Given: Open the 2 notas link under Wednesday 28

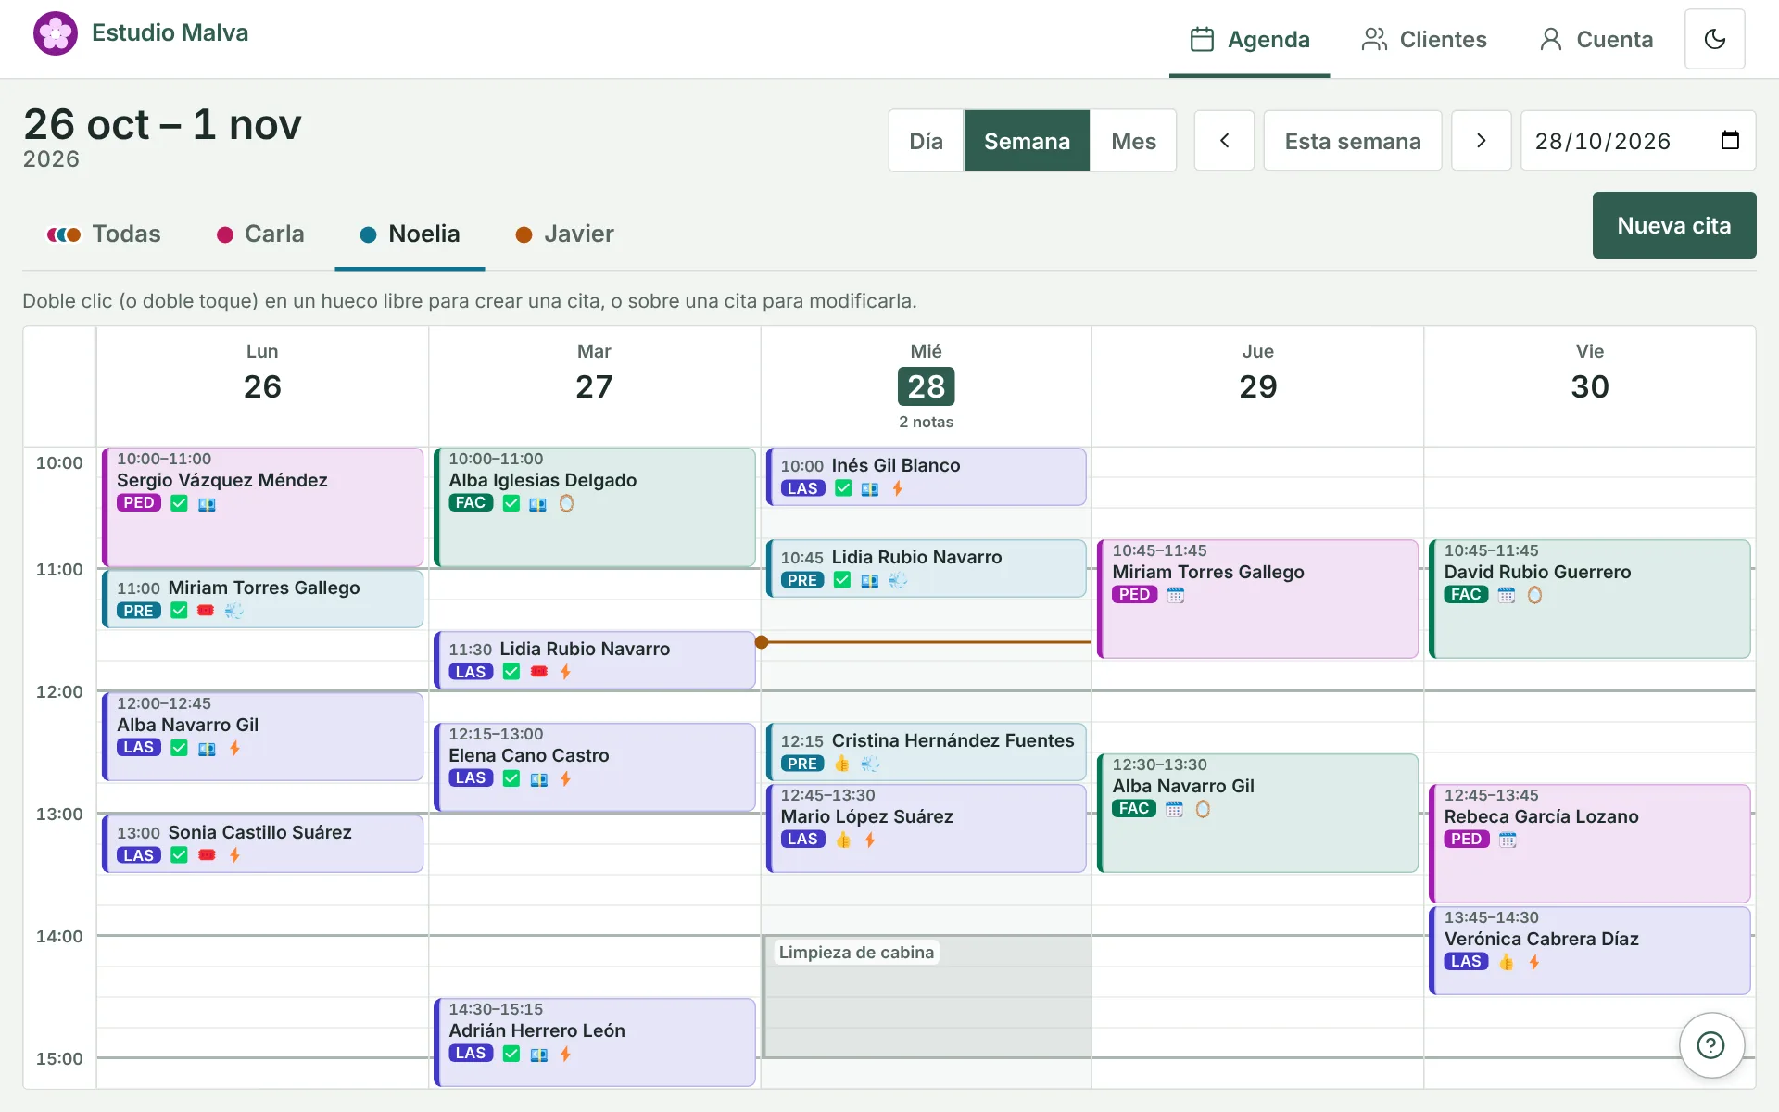Looking at the screenshot, I should pyautogui.click(x=926, y=422).
